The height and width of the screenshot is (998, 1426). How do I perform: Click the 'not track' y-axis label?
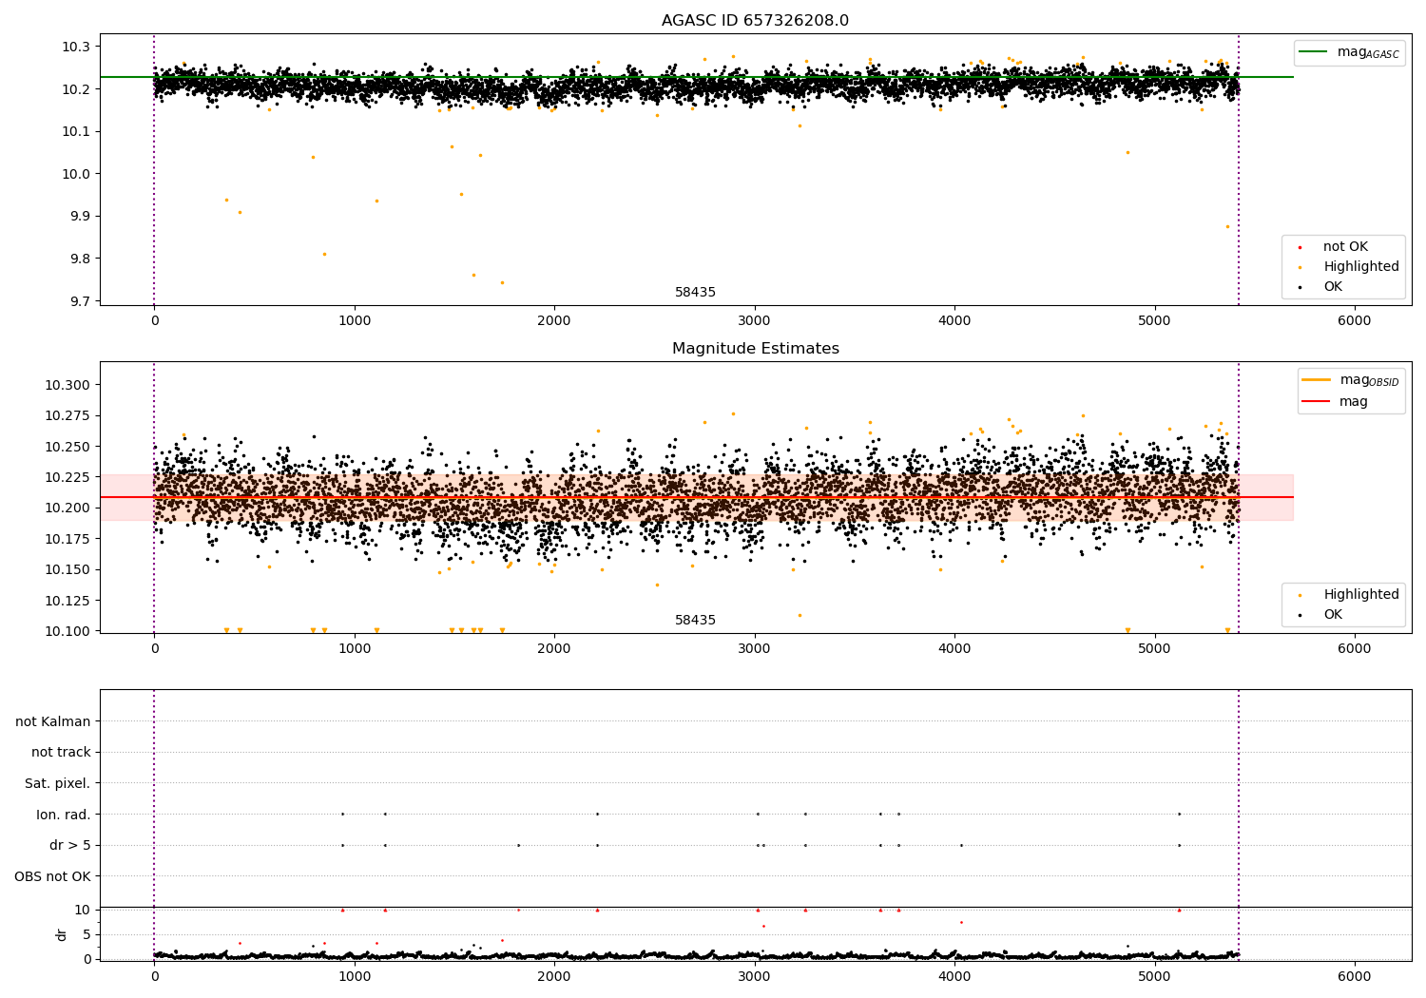(x=61, y=753)
